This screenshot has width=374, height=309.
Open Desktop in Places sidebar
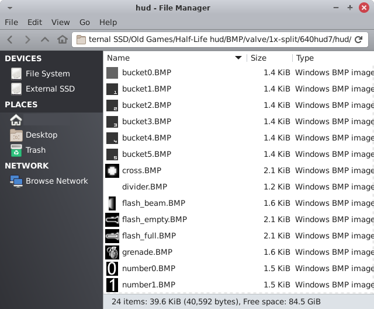pos(41,135)
